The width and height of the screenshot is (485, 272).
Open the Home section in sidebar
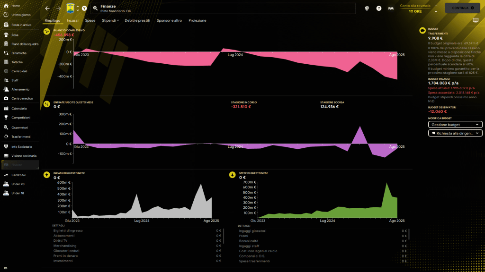(x=16, y=6)
